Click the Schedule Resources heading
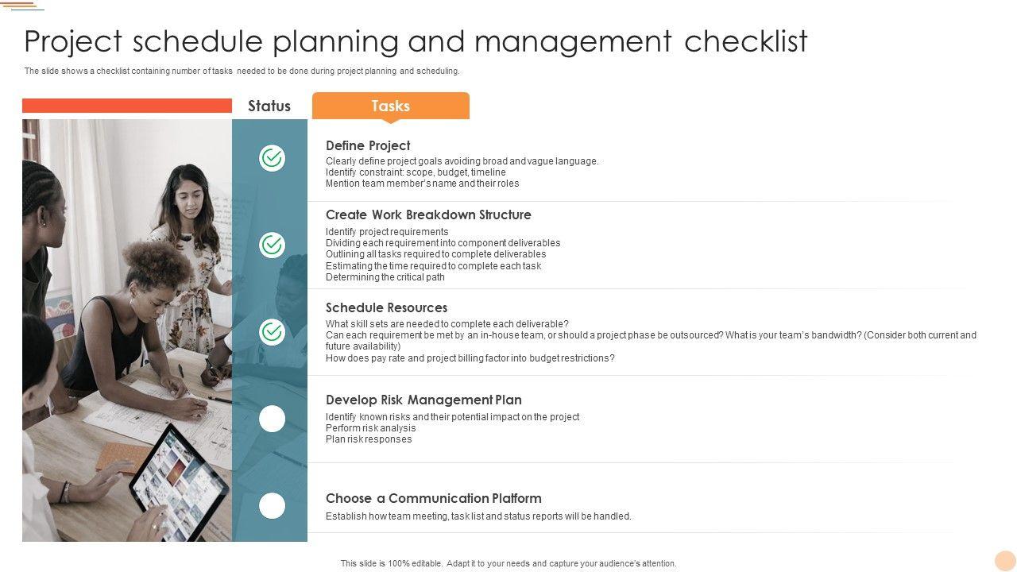The image size is (1017, 572). tap(386, 307)
